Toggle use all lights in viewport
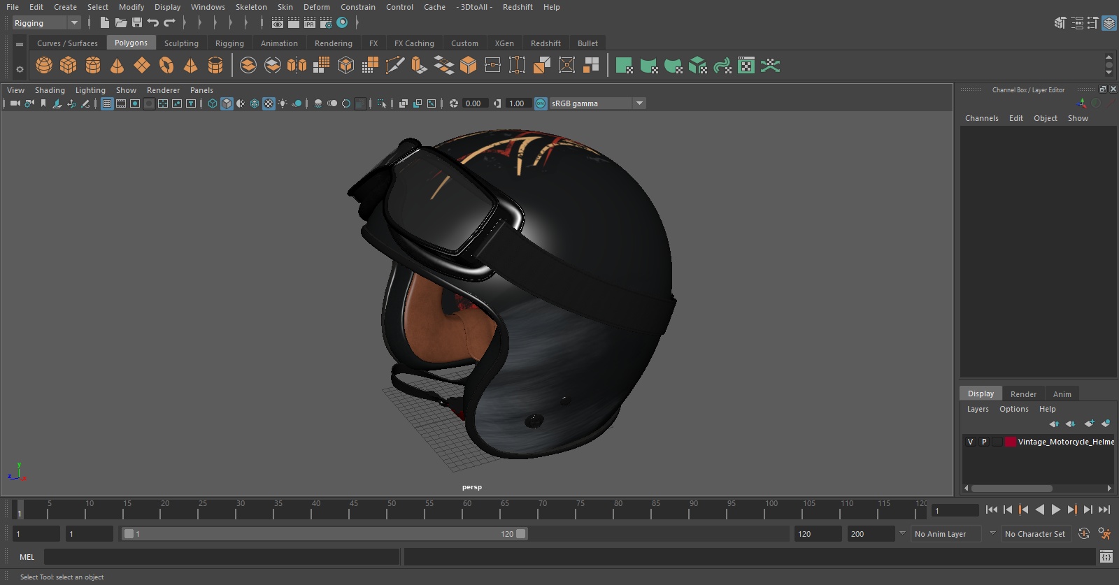Screen dimensions: 1119x585 tap(283, 103)
